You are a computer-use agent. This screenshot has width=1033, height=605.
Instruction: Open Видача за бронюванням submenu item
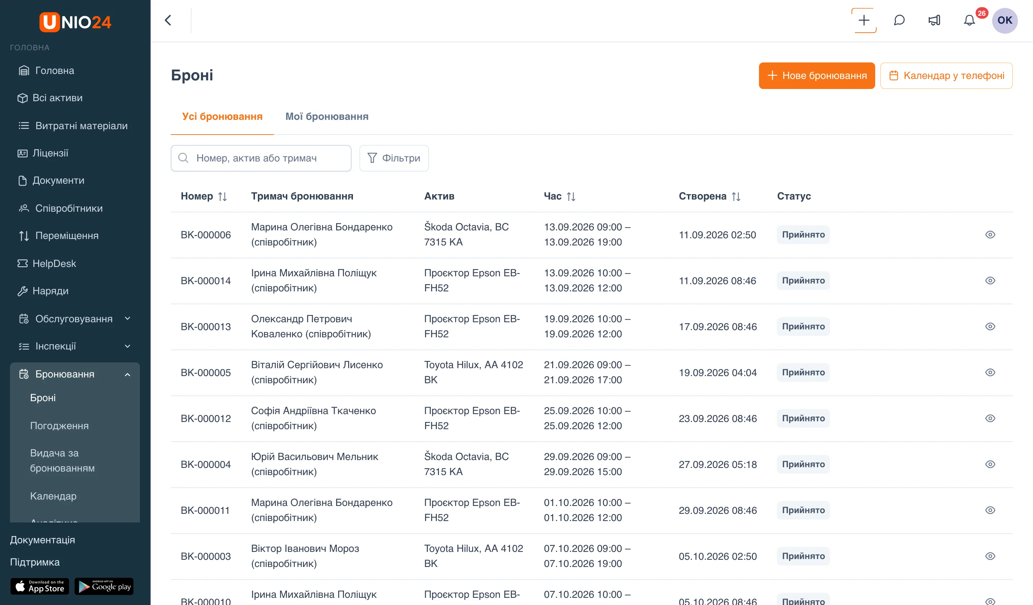click(x=62, y=461)
